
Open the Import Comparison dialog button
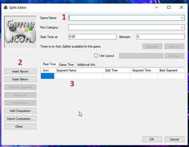[x=20, y=119]
